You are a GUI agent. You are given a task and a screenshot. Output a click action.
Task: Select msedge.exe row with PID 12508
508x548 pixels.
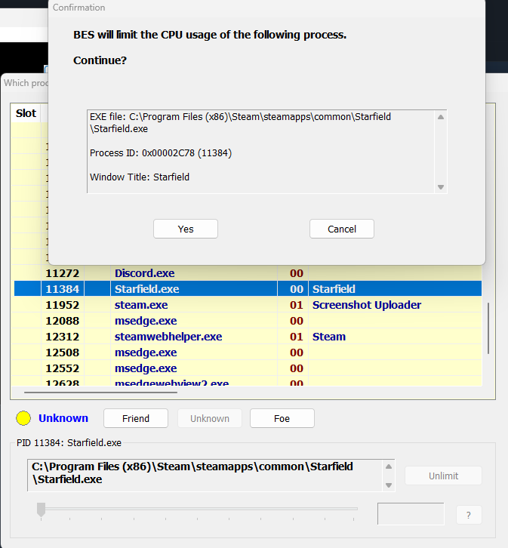pyautogui.click(x=248, y=353)
